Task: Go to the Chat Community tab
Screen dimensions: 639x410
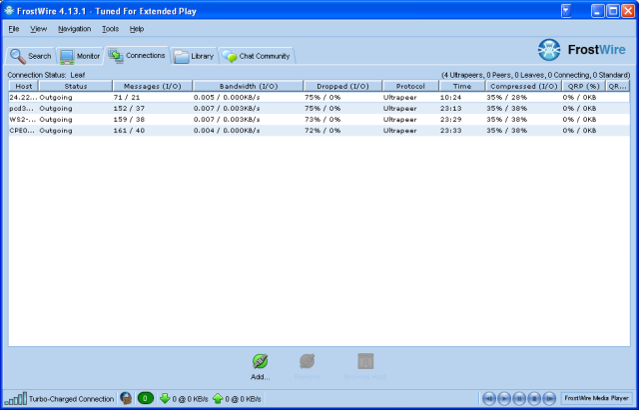Action: tap(257, 56)
